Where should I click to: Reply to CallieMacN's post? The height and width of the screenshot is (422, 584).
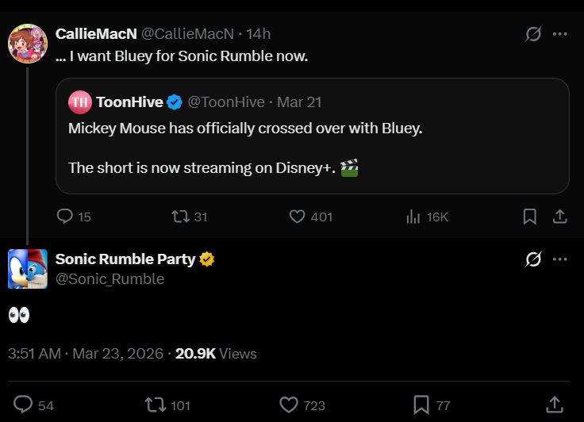coord(66,217)
